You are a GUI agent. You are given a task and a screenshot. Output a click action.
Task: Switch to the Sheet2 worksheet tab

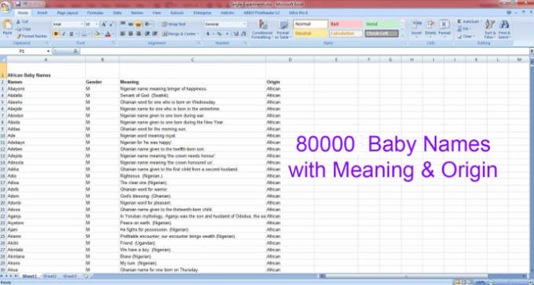click(x=49, y=276)
